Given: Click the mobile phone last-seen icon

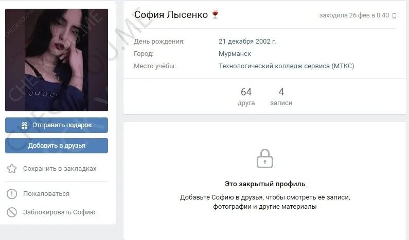Looking at the screenshot, I should pos(395,15).
